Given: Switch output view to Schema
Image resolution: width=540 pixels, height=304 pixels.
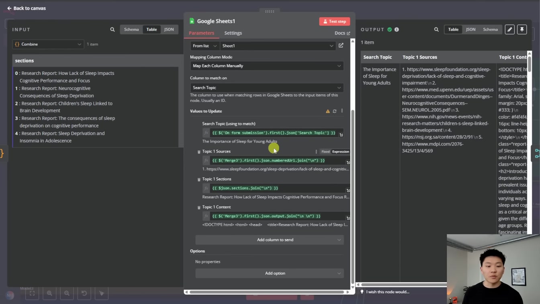Looking at the screenshot, I should click(490, 29).
